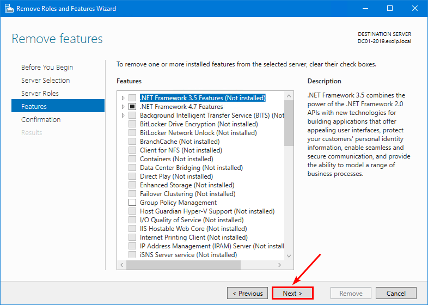Open the Before You Begin step
Viewport: 428px width, 305px height.
click(x=47, y=68)
